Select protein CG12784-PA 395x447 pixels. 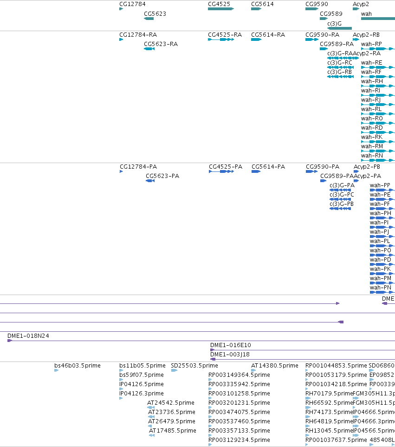click(138, 166)
